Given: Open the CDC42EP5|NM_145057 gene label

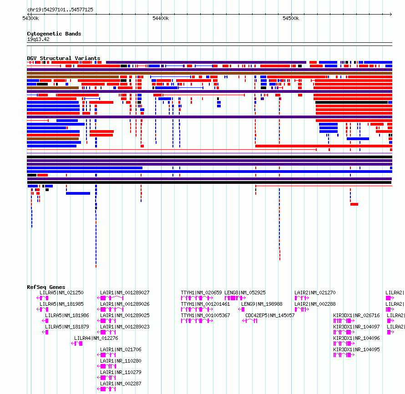Looking at the screenshot, I should pyautogui.click(x=270, y=315).
